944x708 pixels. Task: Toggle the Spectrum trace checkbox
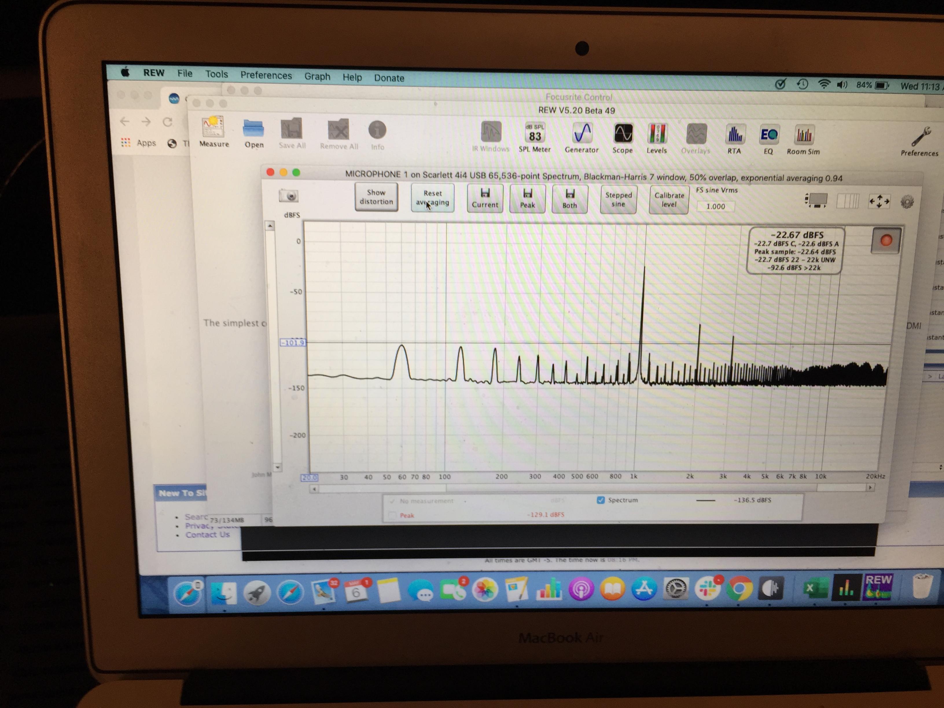[x=601, y=500]
